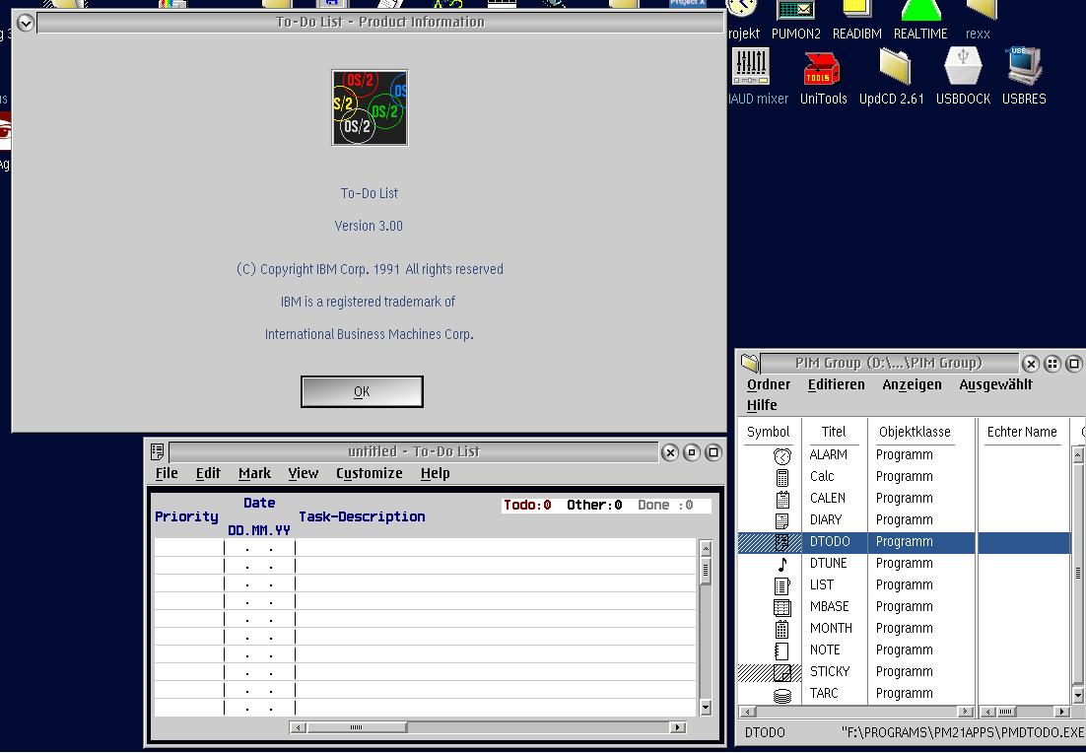
Task: Open the Mark menu in To-Do List
Action: point(254,473)
